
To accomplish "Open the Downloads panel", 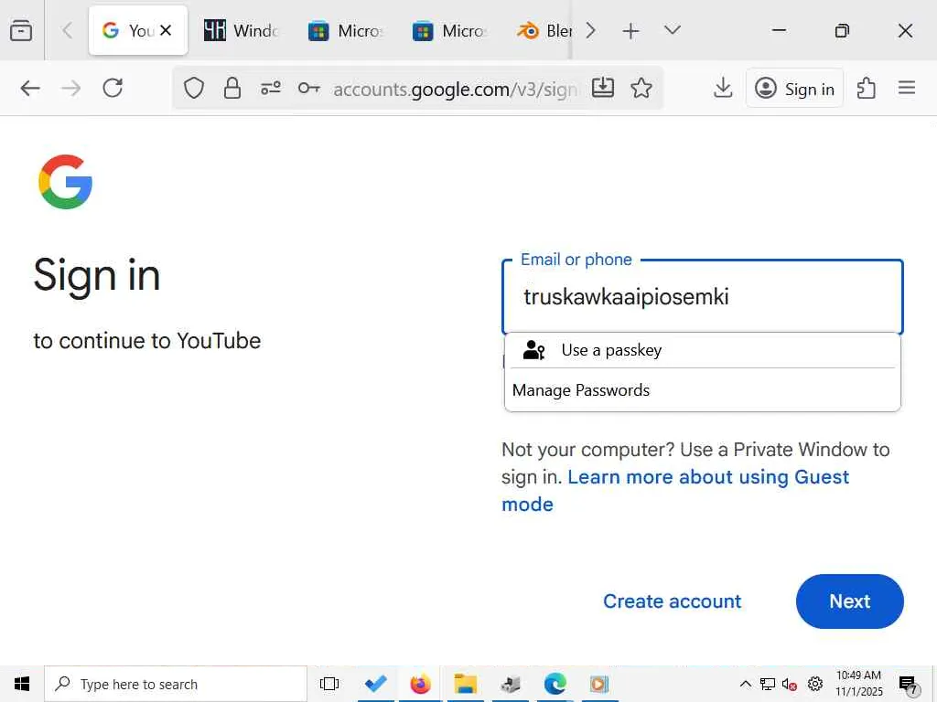I will click(x=723, y=88).
